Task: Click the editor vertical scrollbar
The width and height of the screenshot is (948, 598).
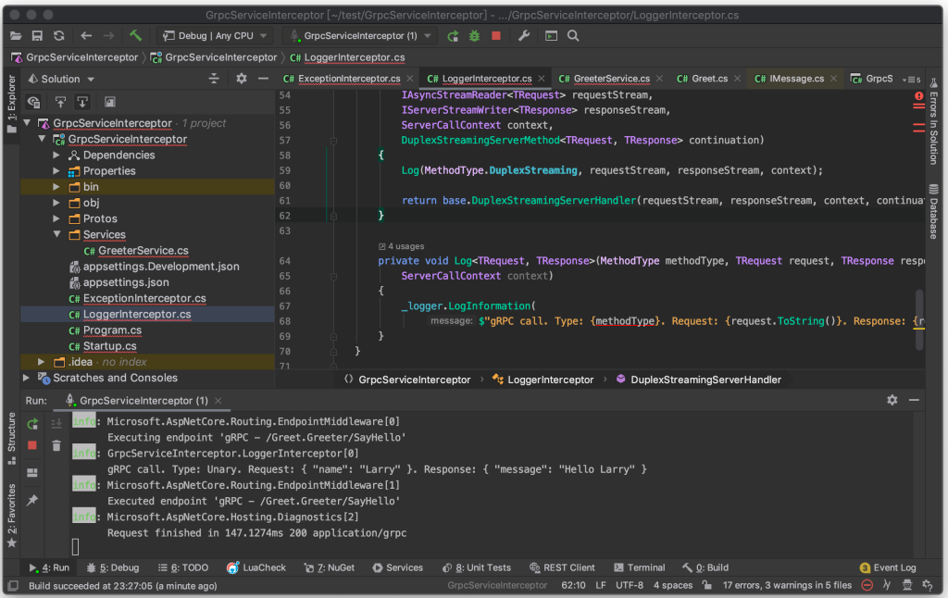Action: coord(919,319)
